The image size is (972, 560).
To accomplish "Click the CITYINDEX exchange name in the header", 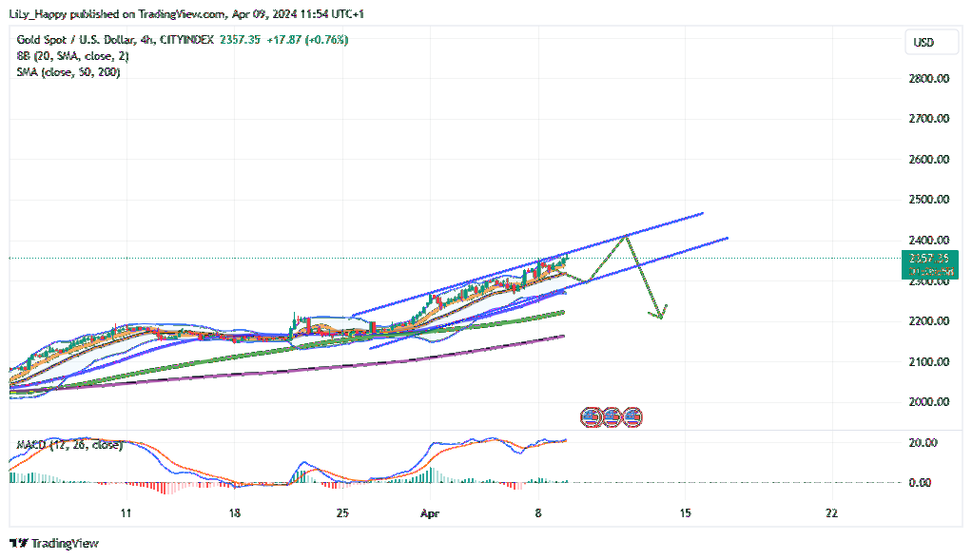I will 186,40.
